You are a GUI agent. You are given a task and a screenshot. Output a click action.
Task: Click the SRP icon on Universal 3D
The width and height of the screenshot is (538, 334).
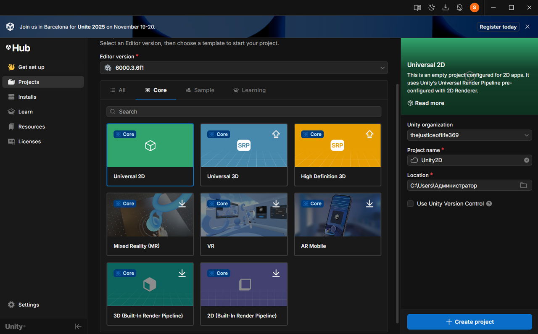click(x=244, y=145)
